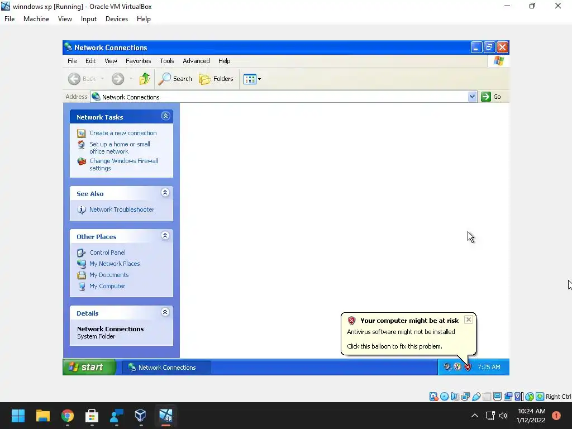Open the VirtualBox Devices menu

click(116, 19)
